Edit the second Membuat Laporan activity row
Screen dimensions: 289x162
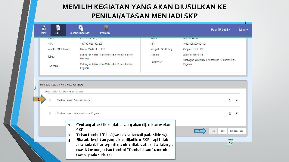(x=230, y=113)
